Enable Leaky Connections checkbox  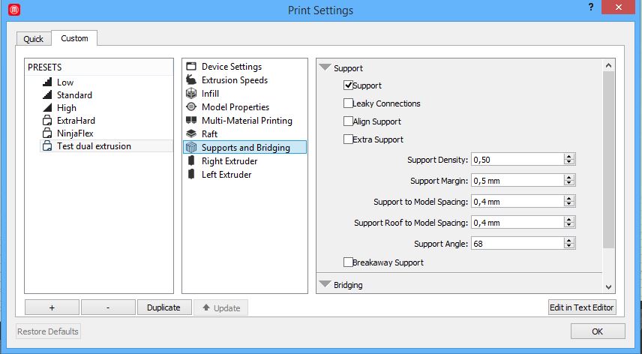[x=348, y=103]
